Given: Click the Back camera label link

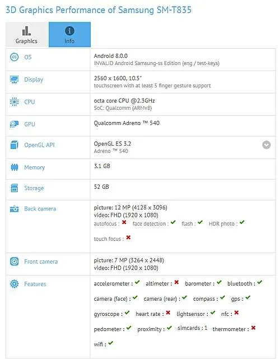Looking at the screenshot, I should pyautogui.click(x=40, y=209).
